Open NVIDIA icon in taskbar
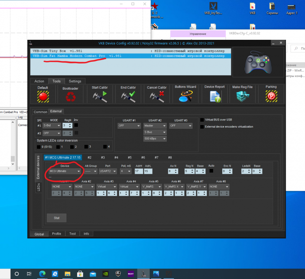Image resolution: width=305 pixels, height=279 pixels. pyautogui.click(x=105, y=274)
